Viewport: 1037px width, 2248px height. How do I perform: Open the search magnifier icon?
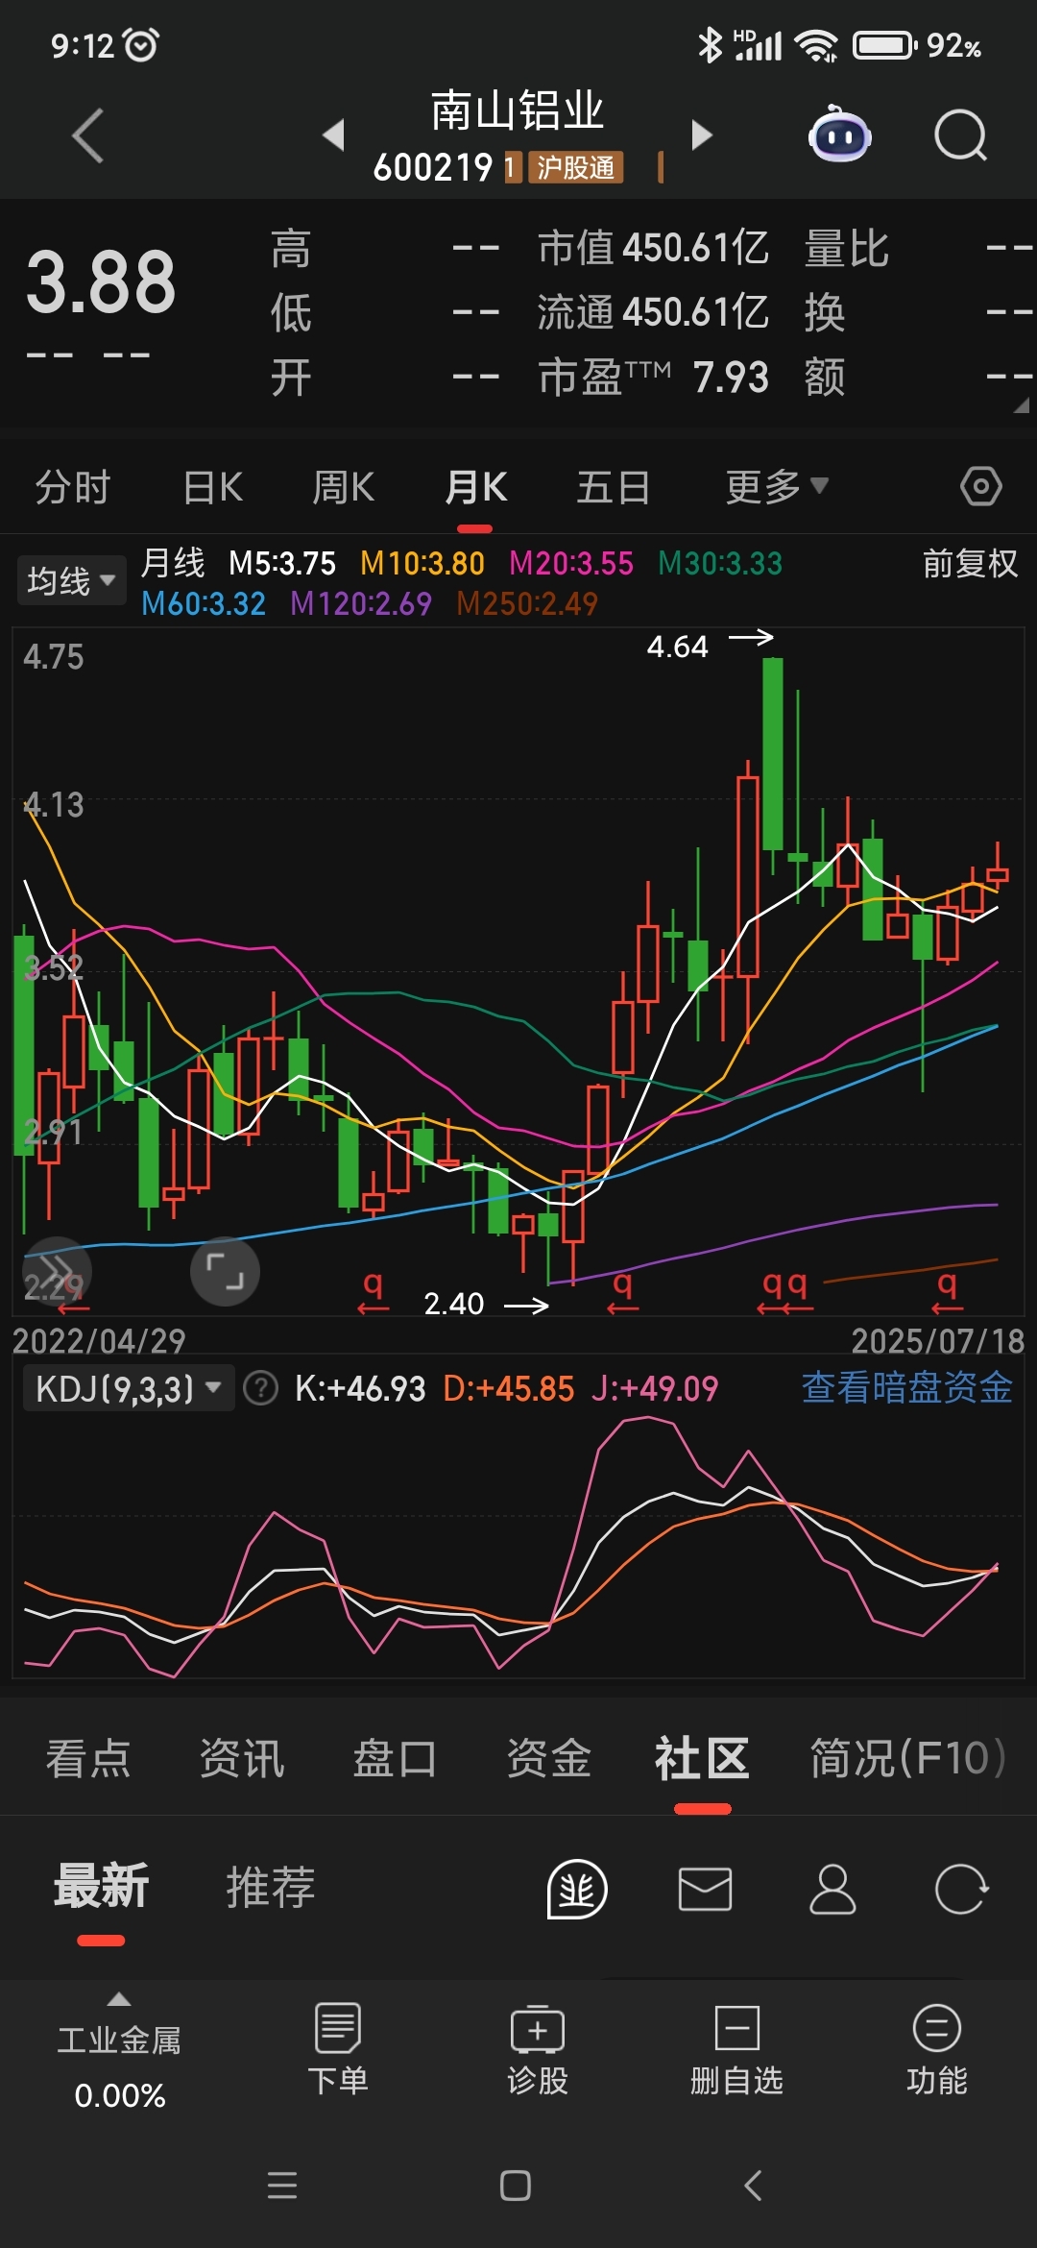coord(960,135)
